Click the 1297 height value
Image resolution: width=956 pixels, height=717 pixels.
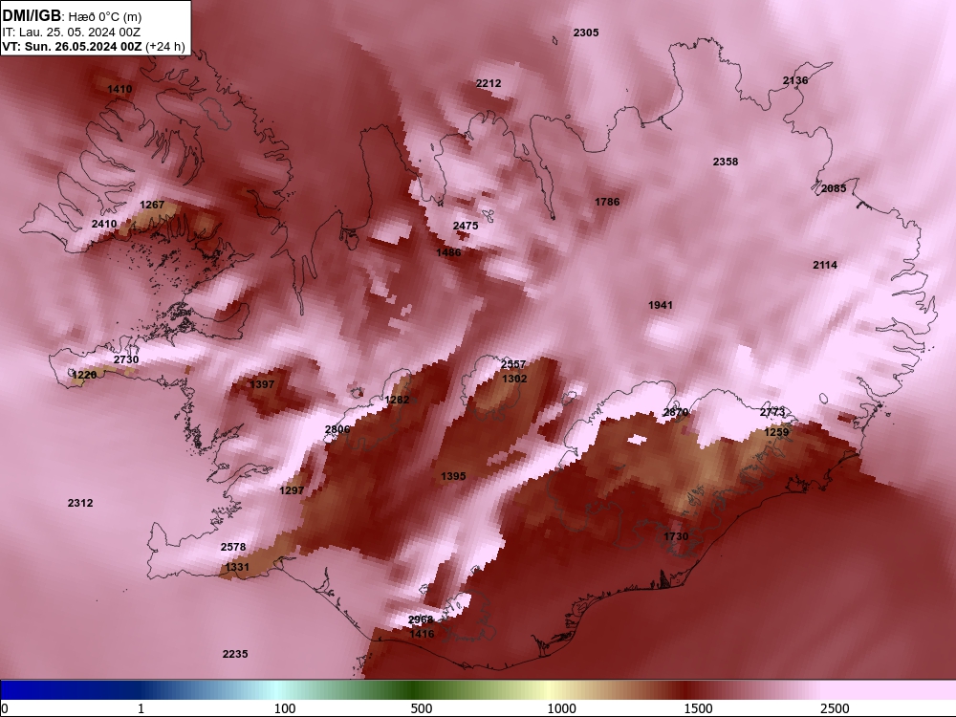click(x=292, y=490)
